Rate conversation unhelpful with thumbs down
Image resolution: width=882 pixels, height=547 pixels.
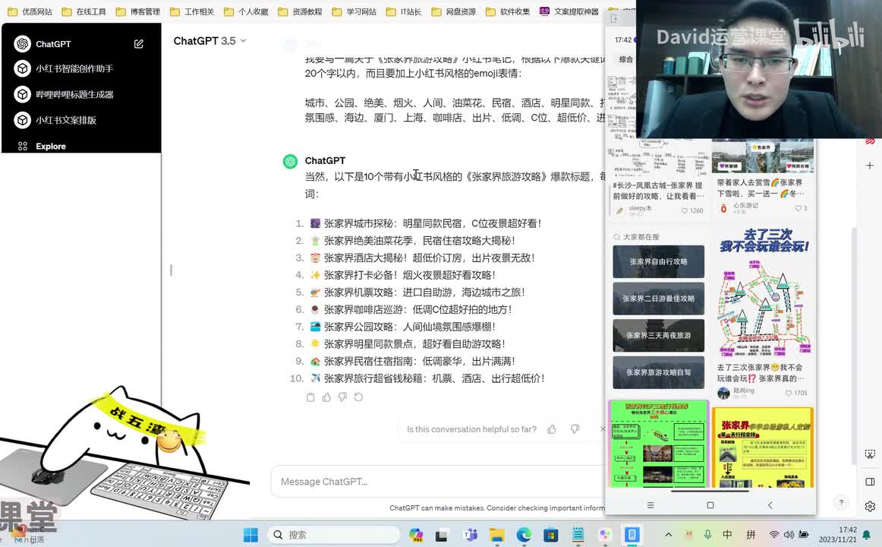tap(575, 429)
